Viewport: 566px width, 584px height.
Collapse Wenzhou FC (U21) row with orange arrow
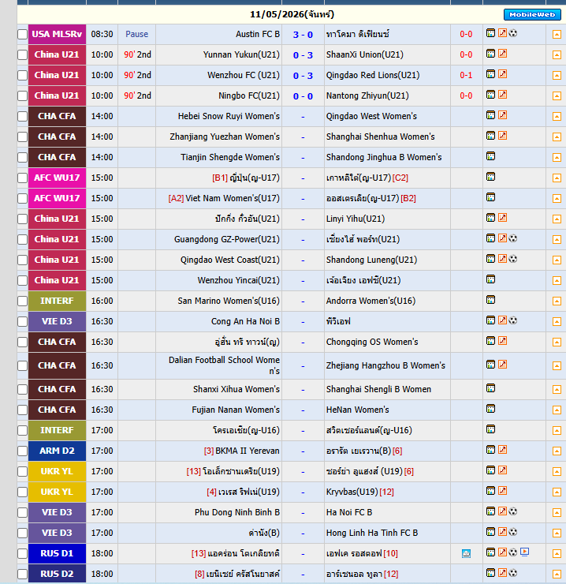pos(557,76)
